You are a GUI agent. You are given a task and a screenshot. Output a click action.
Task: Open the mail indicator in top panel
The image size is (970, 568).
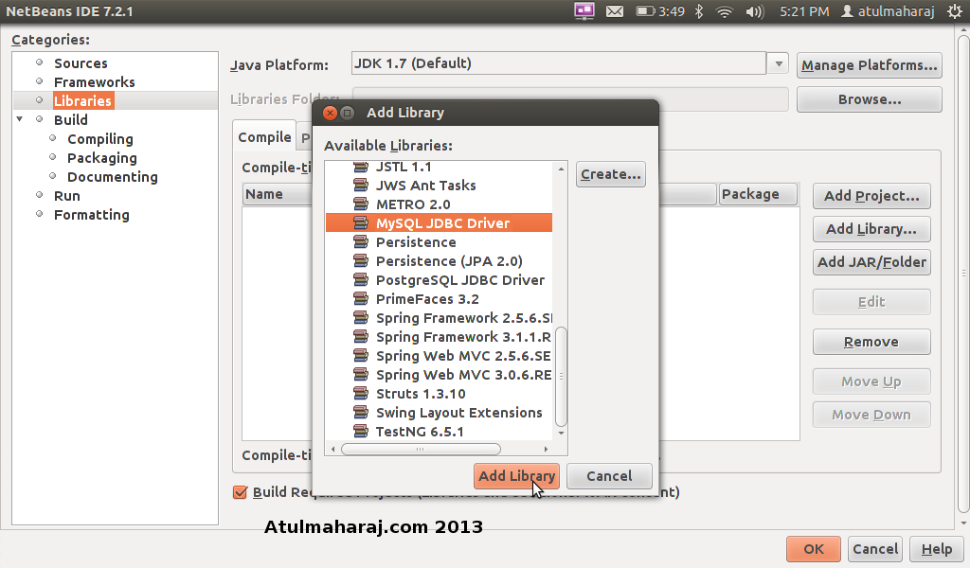(614, 11)
